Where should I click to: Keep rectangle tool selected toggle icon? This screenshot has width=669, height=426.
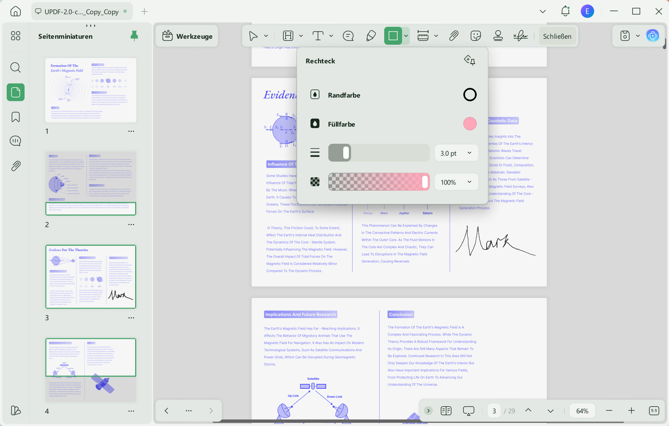[469, 60]
